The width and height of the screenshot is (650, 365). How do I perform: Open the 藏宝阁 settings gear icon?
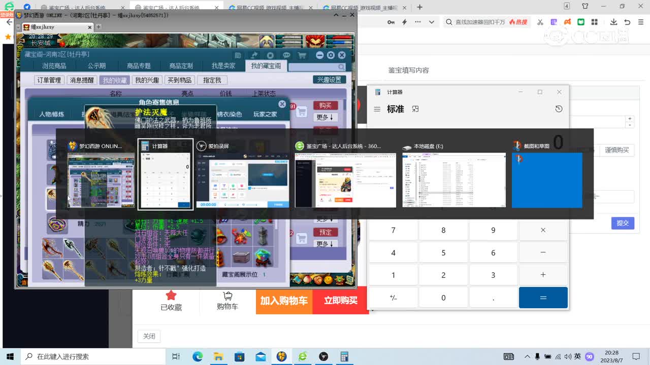click(331, 55)
